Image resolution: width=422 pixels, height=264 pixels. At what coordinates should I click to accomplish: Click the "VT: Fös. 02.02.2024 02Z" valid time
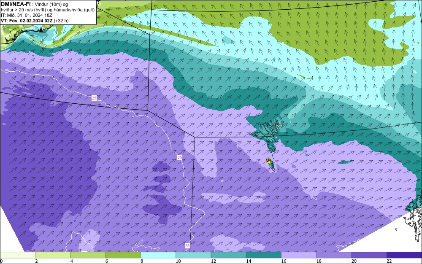27,21
